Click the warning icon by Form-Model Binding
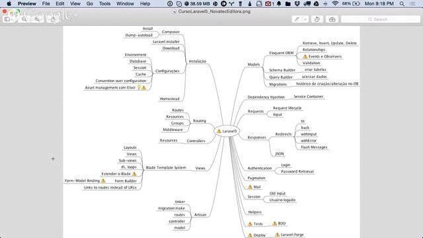 (103, 180)
